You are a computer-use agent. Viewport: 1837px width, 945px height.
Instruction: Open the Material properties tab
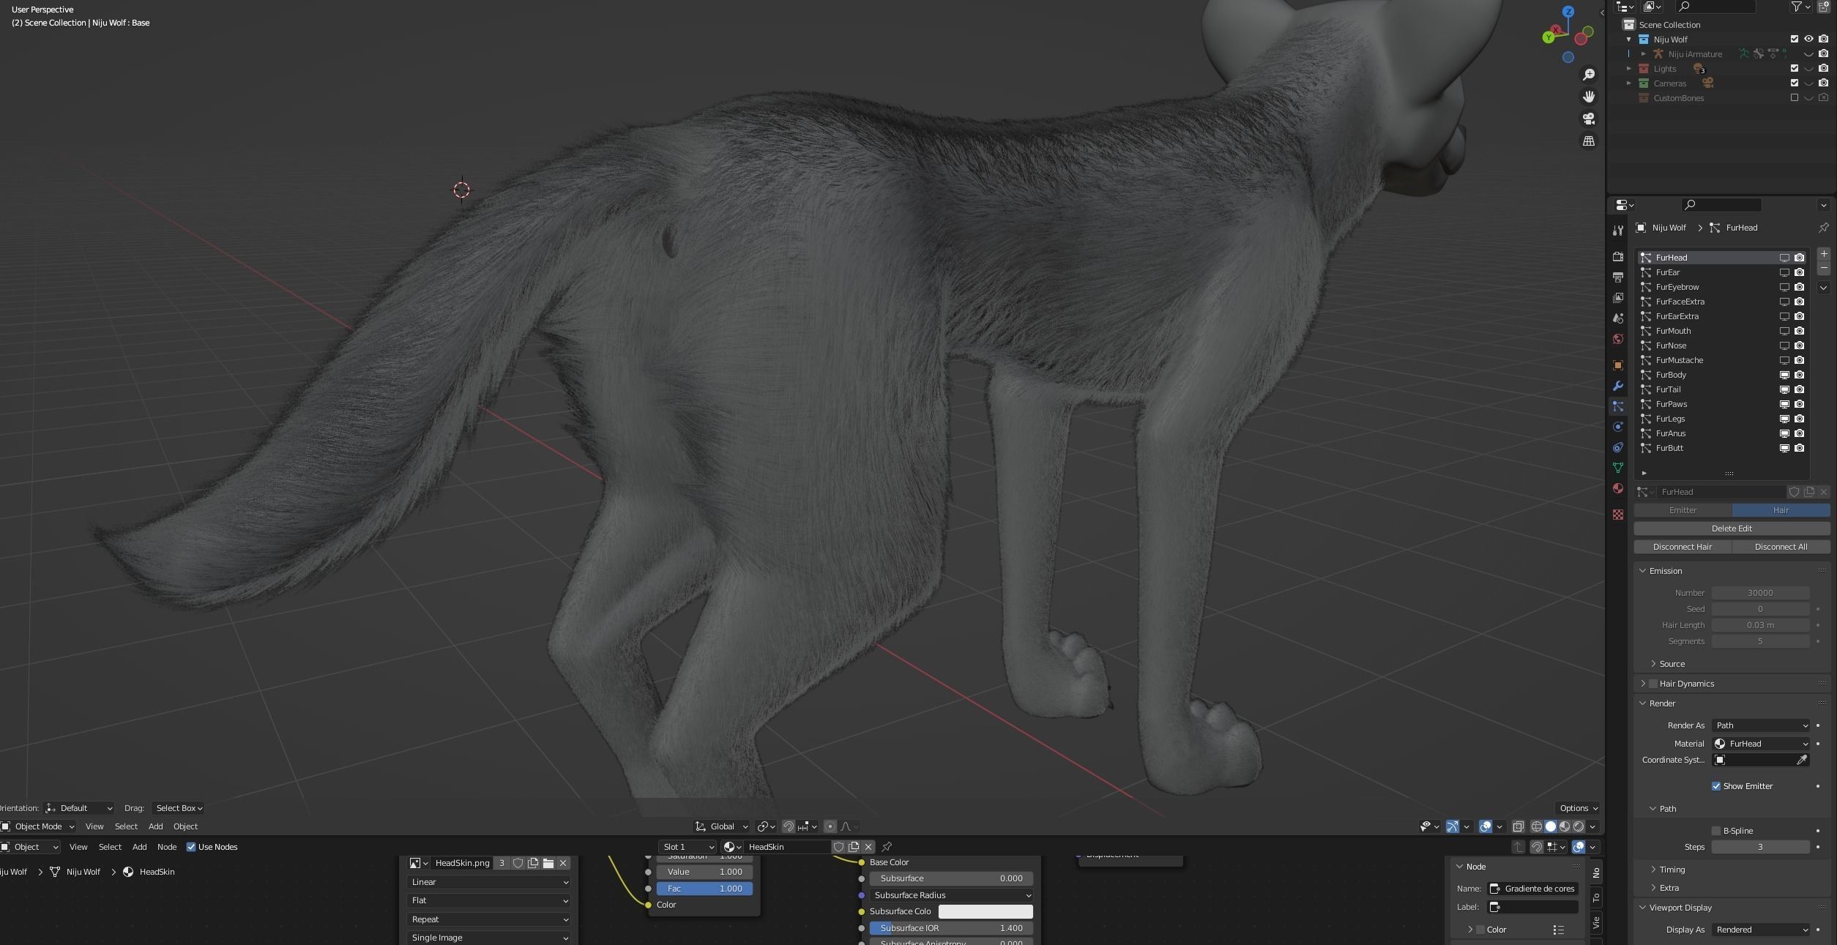[x=1618, y=488]
